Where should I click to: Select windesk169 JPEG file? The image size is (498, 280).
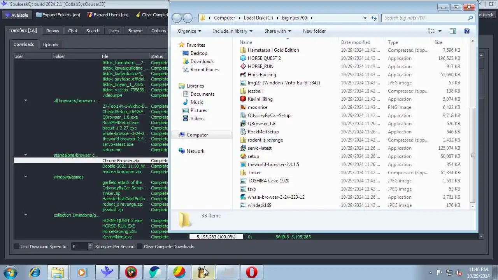(260, 205)
